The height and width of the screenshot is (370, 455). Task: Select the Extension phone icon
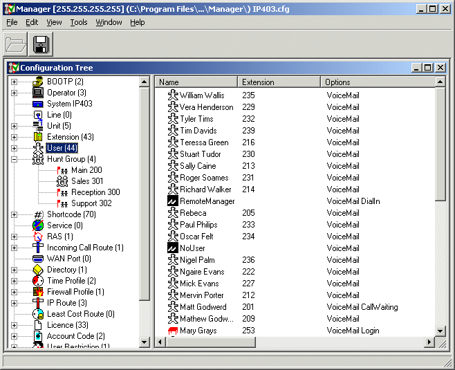pos(38,137)
